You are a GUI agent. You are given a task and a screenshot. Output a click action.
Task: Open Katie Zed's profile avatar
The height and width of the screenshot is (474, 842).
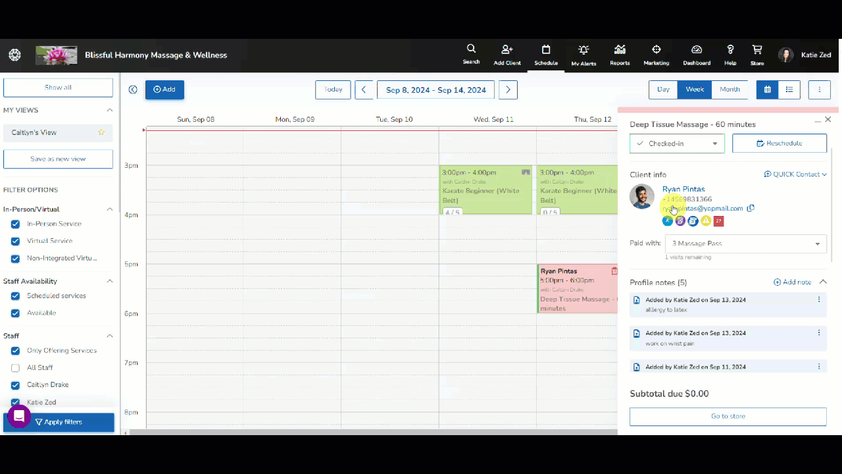pyautogui.click(x=785, y=55)
